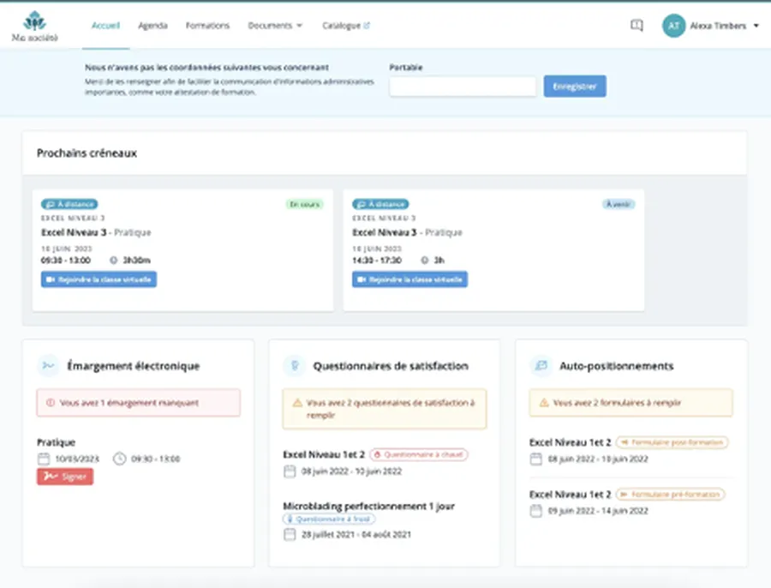Screen dimensions: 771x588
Task: Click the Enregistrer button
Action: click(x=575, y=86)
